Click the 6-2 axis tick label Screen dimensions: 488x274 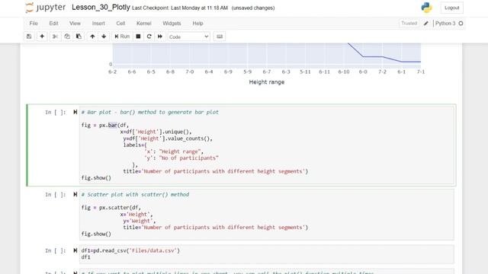coord(112,72)
